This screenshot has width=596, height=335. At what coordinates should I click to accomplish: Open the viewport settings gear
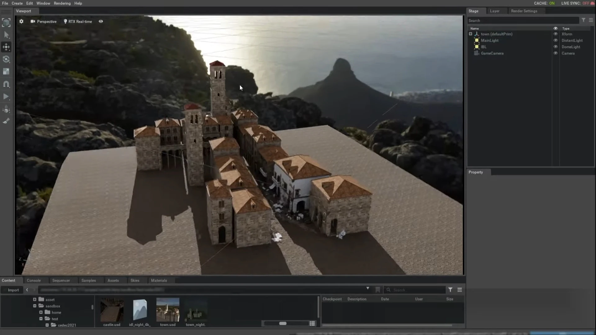21,21
